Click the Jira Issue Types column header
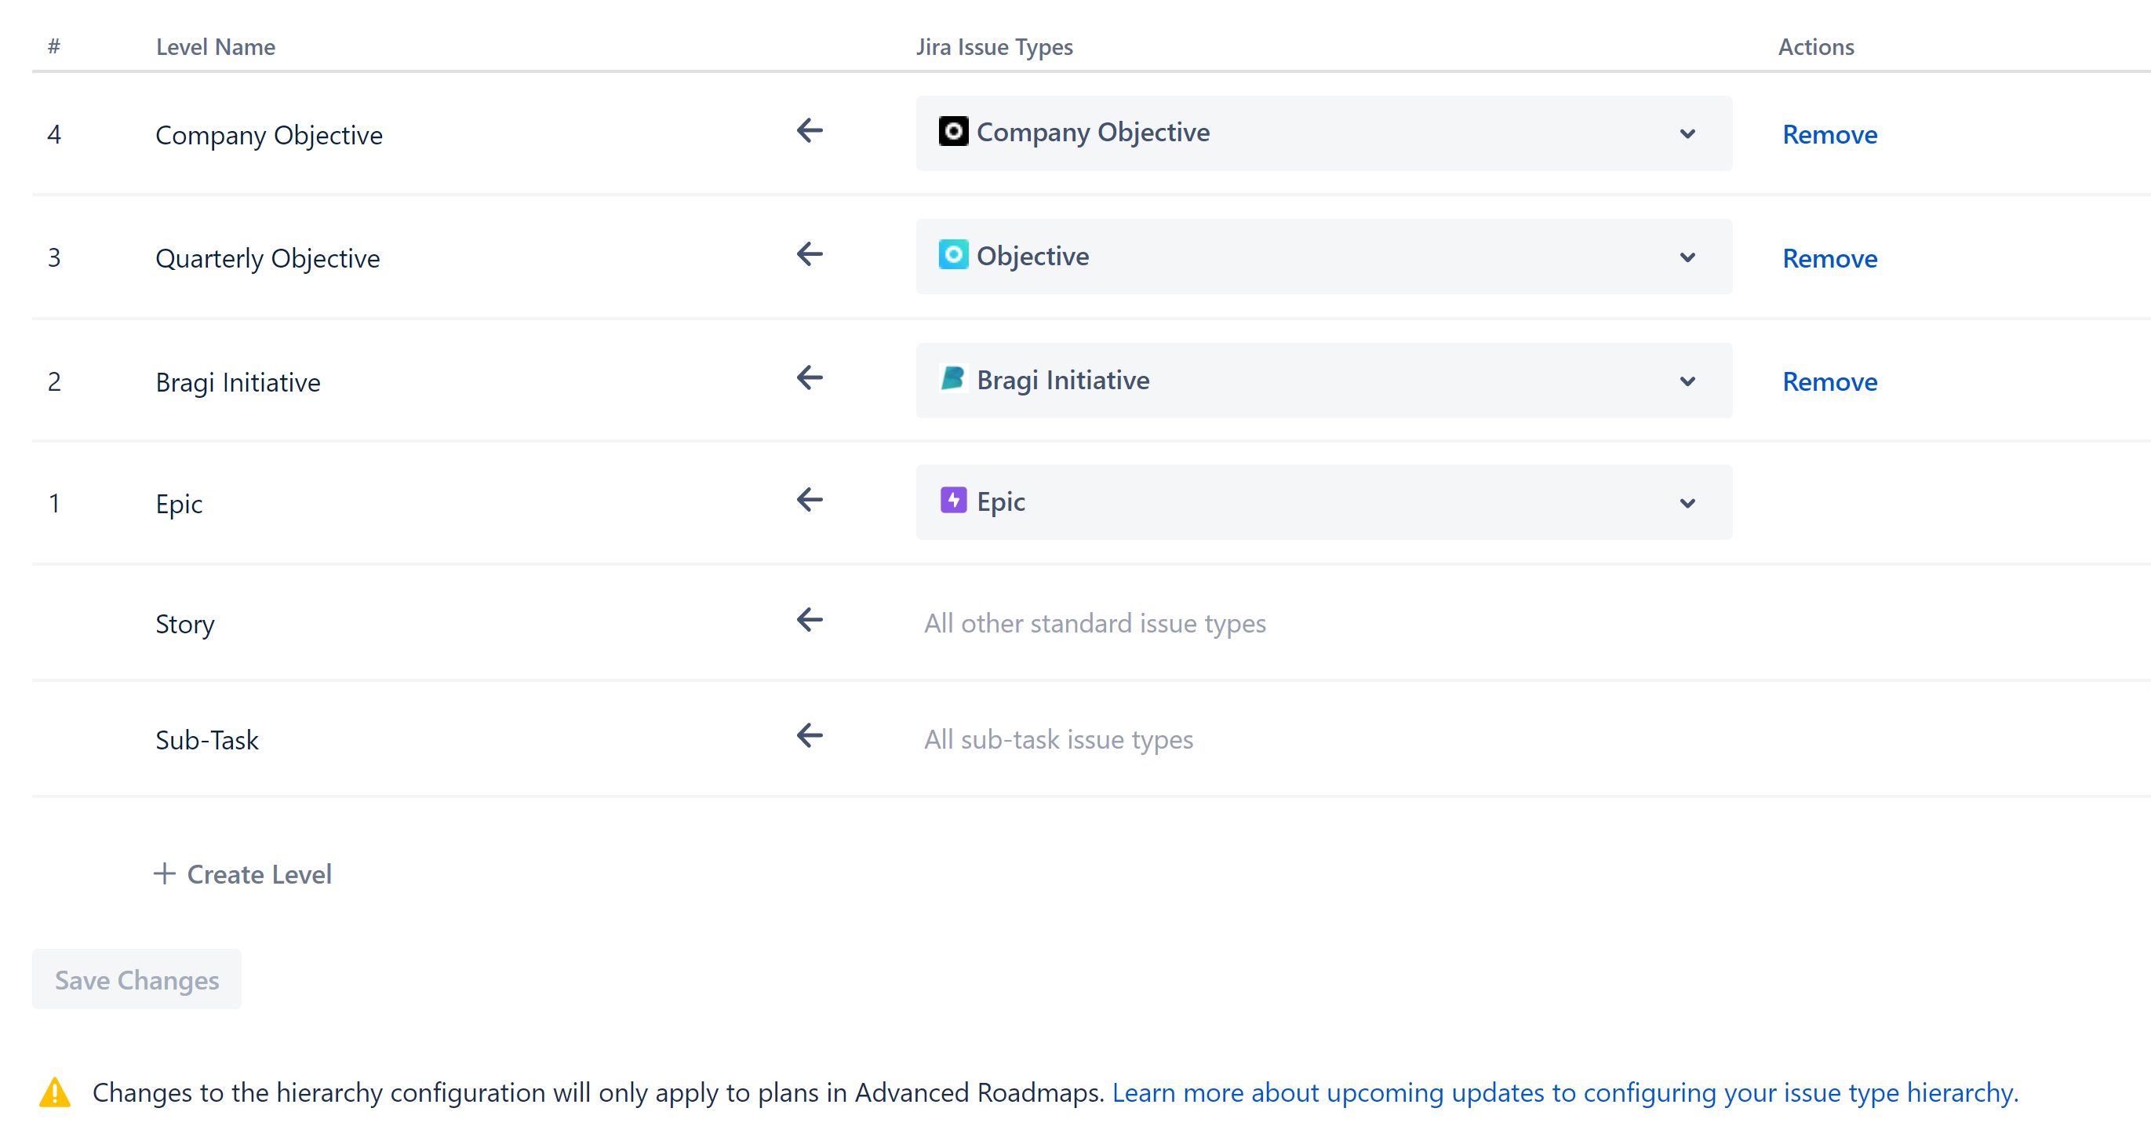The width and height of the screenshot is (2151, 1130). point(994,48)
